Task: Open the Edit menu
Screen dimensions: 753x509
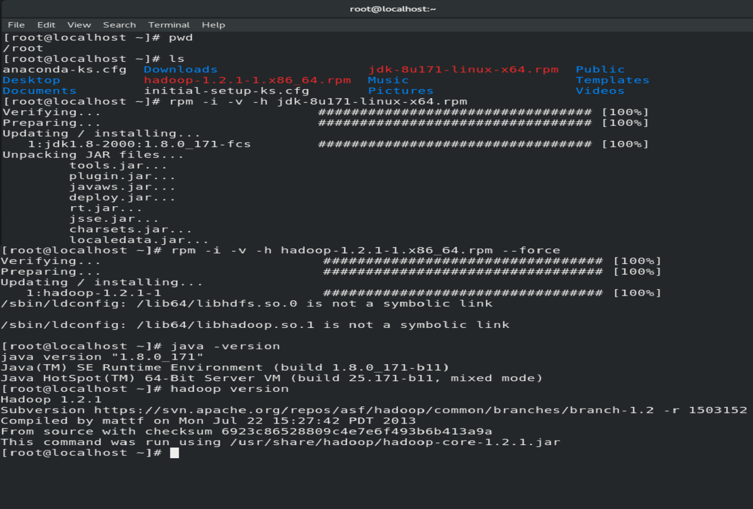Action: click(x=46, y=25)
